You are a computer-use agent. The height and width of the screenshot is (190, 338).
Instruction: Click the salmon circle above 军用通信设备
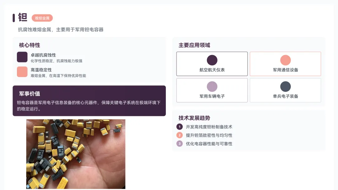[285, 60]
